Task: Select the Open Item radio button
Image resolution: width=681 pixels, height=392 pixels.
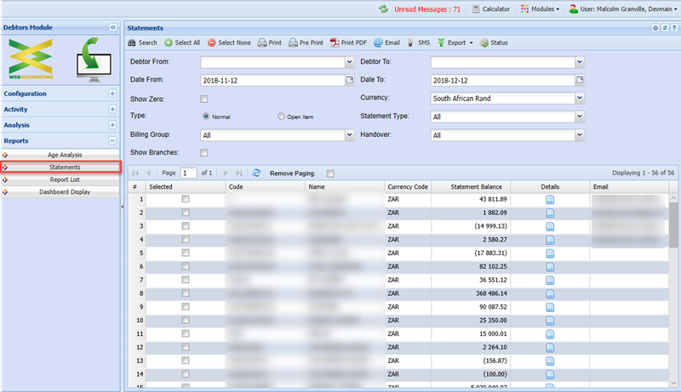Action: pos(282,116)
